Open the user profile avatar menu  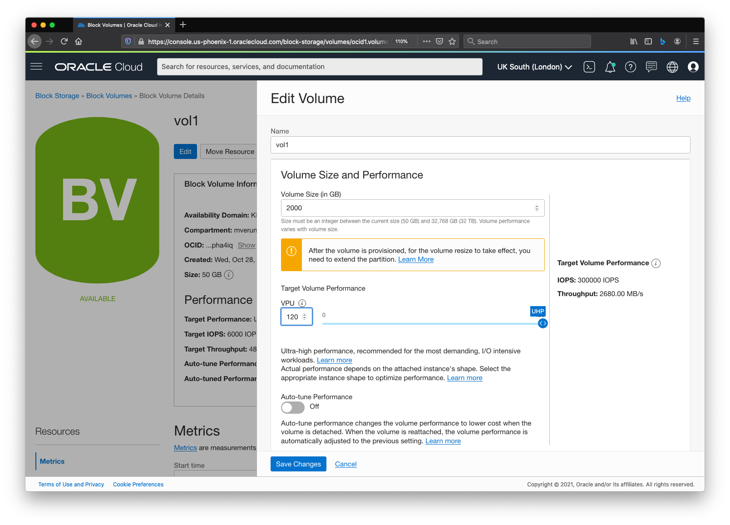coord(693,67)
